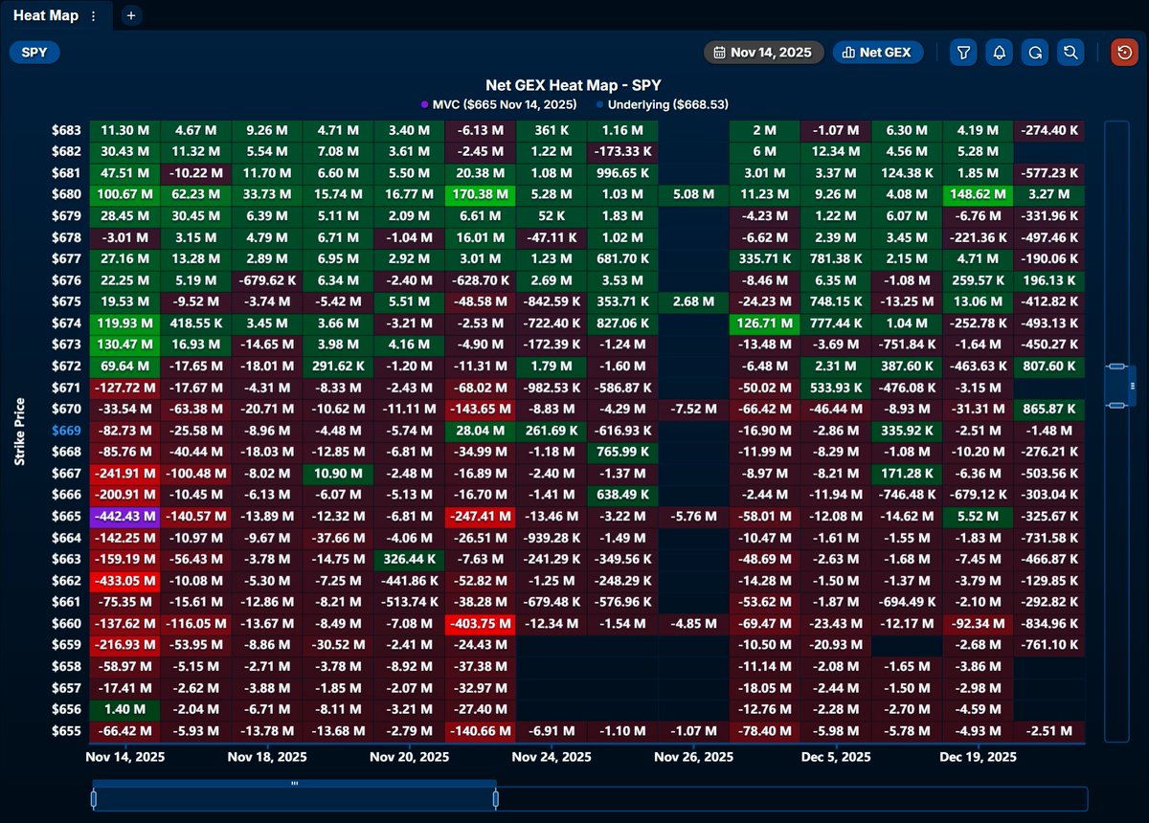Click the bright green cell 170.38 M
This screenshot has width=1149, height=823.
point(479,195)
